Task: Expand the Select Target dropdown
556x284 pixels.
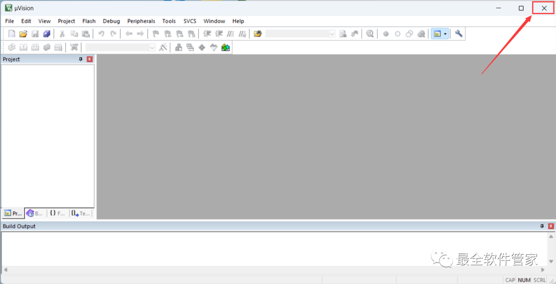Action: [152, 47]
